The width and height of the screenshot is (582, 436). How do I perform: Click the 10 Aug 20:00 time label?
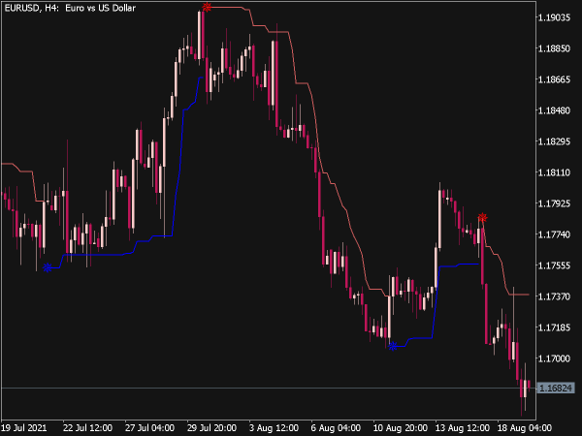point(400,428)
